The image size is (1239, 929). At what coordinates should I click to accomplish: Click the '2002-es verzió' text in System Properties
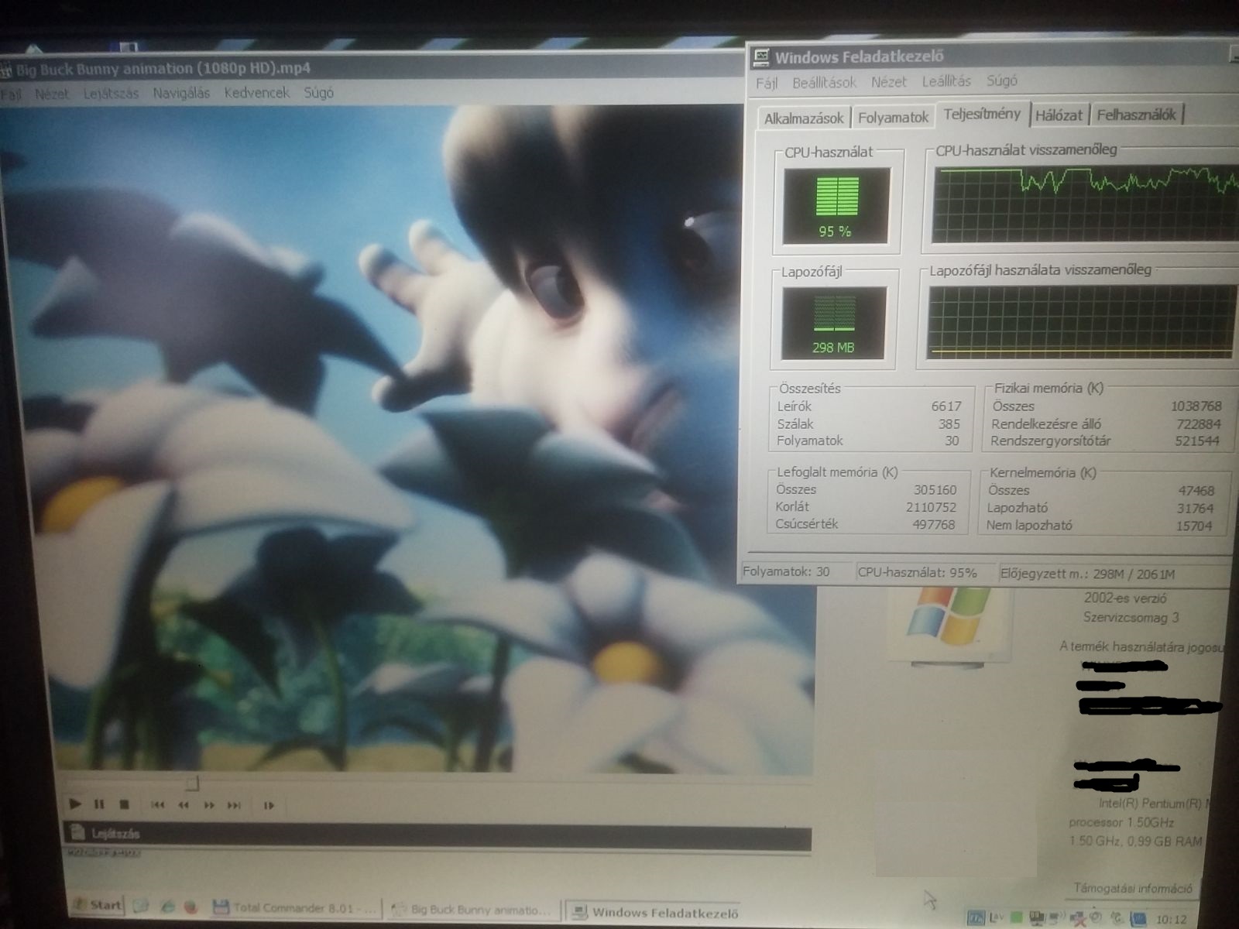click(x=1125, y=598)
